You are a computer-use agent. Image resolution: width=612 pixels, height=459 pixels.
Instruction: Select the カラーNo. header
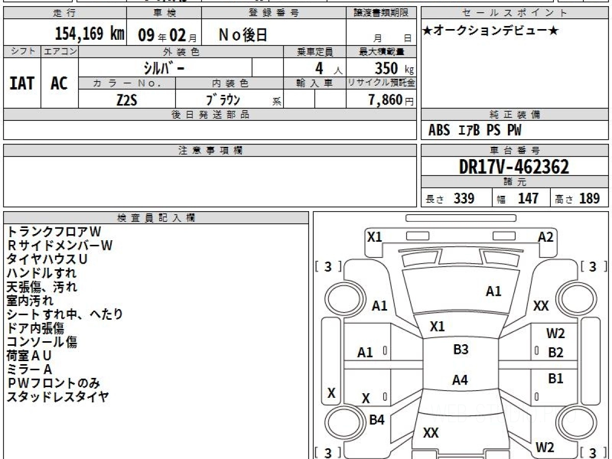point(127,83)
